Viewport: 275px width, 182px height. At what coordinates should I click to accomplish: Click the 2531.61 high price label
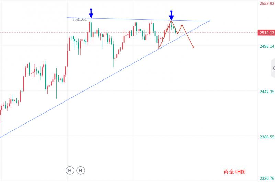point(79,20)
